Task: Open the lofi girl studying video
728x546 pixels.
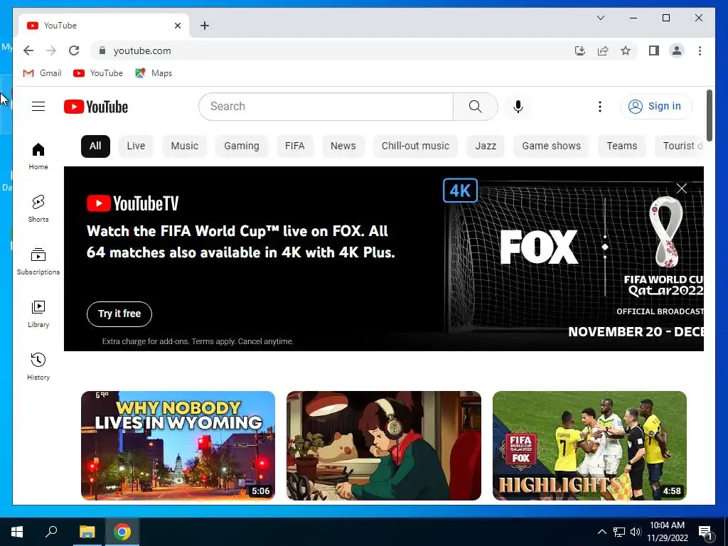Action: pyautogui.click(x=383, y=445)
